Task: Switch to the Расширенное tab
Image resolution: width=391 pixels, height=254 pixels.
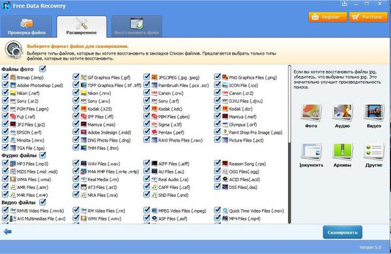Action: pyautogui.click(x=81, y=27)
